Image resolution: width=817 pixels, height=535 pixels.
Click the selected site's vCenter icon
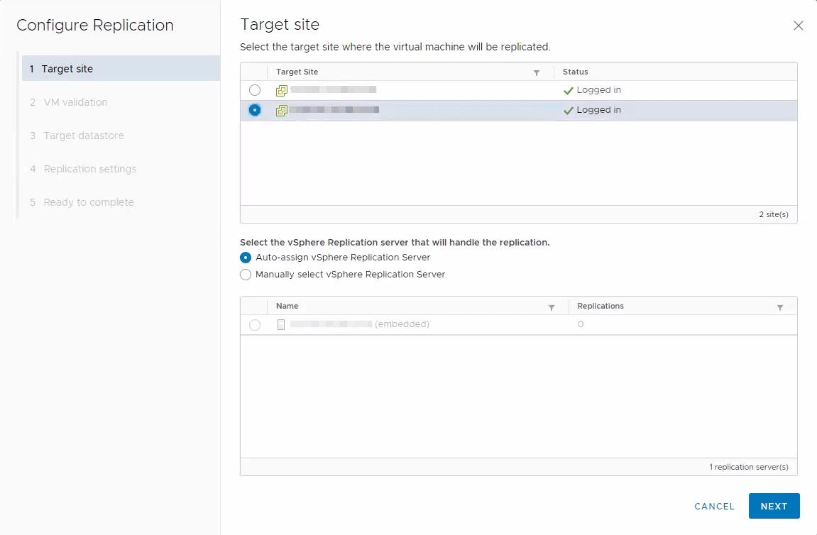(x=281, y=111)
